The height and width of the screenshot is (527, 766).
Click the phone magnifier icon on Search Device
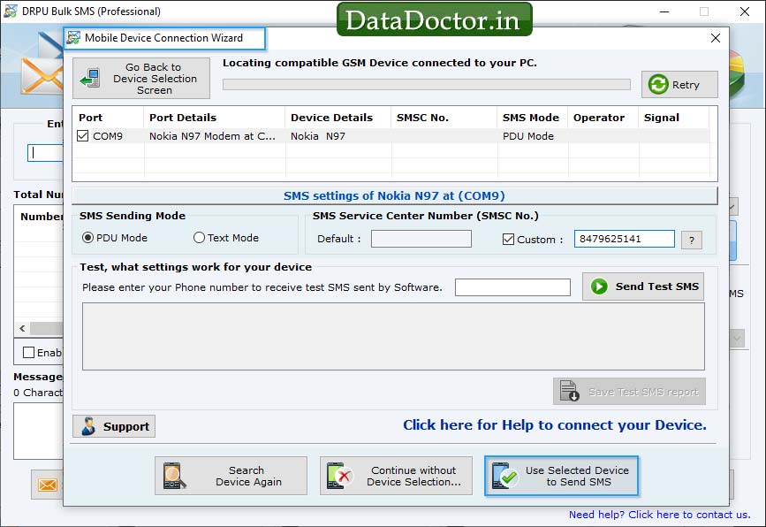coord(174,476)
